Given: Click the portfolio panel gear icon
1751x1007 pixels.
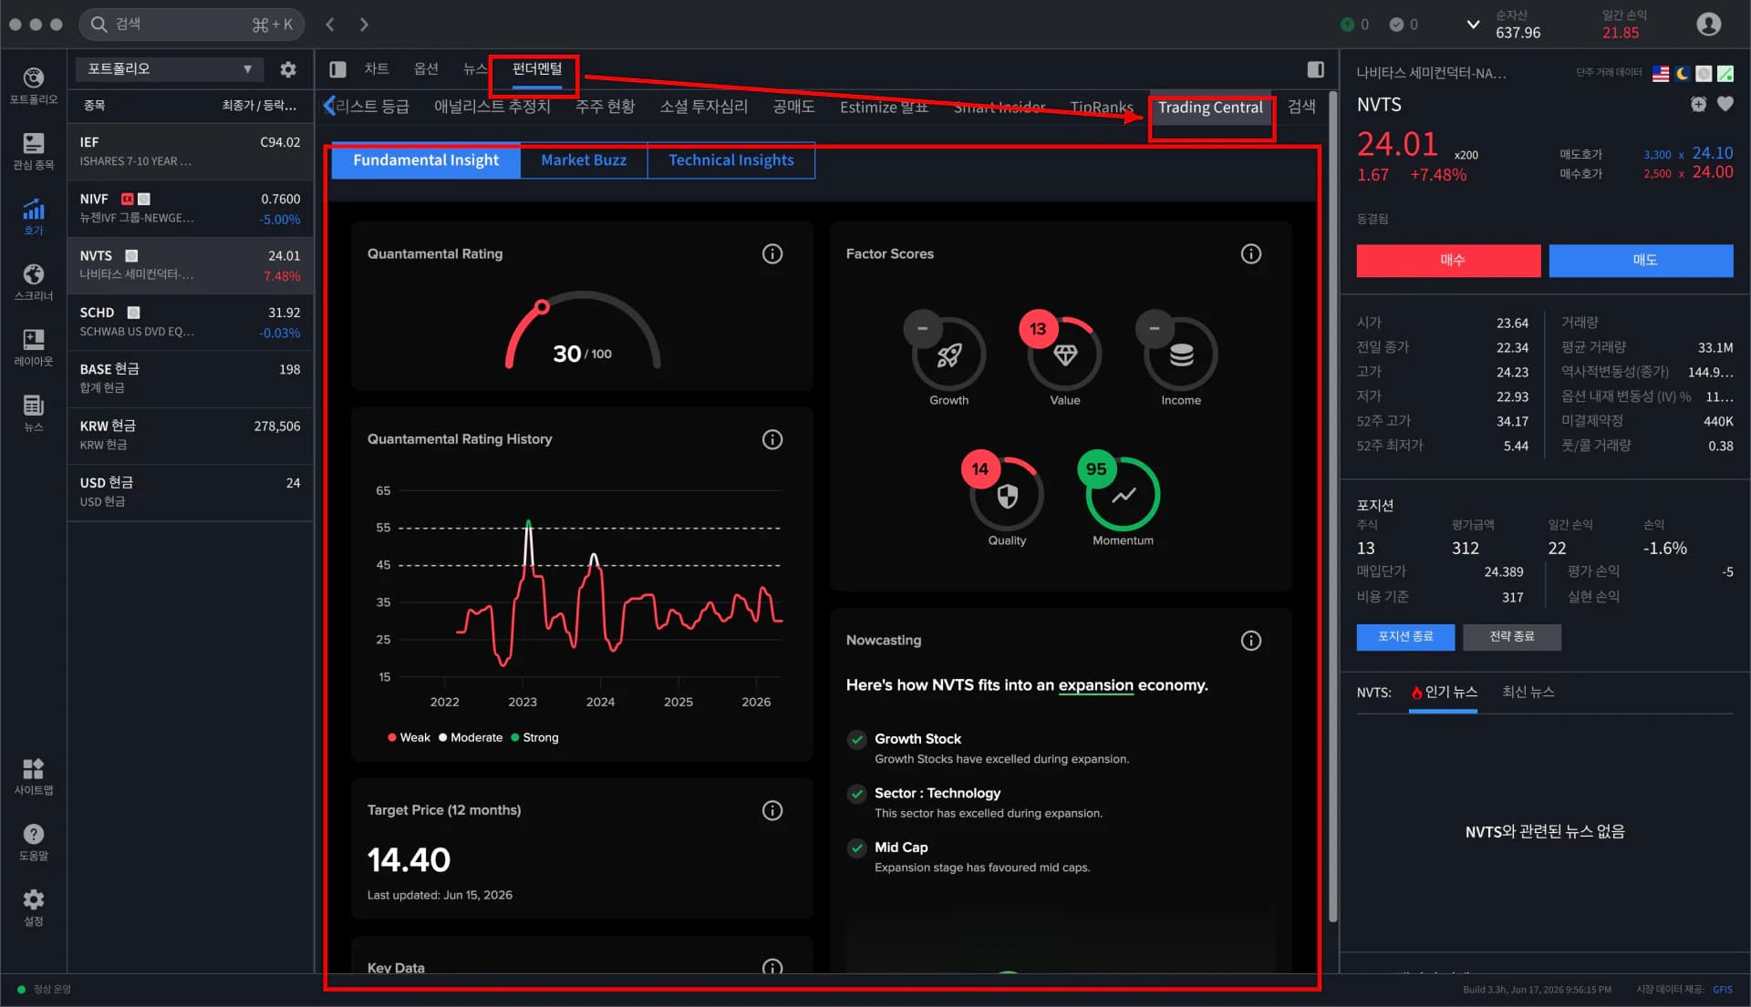Looking at the screenshot, I should [x=288, y=69].
